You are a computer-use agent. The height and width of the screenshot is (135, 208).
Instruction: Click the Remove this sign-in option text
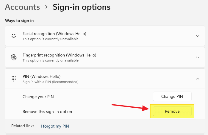tap(47, 112)
